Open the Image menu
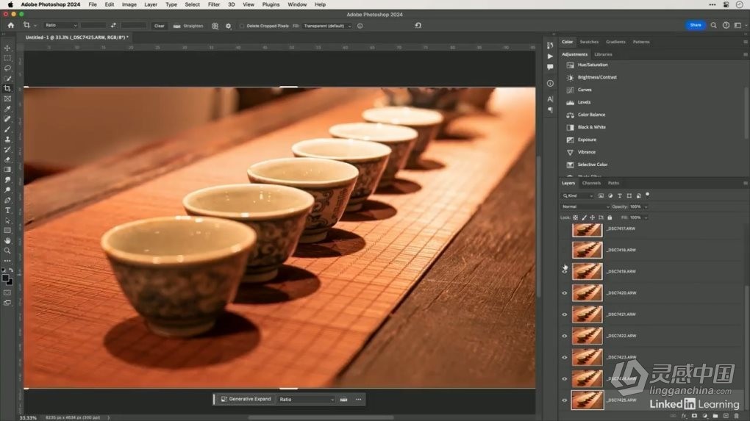 click(x=129, y=4)
